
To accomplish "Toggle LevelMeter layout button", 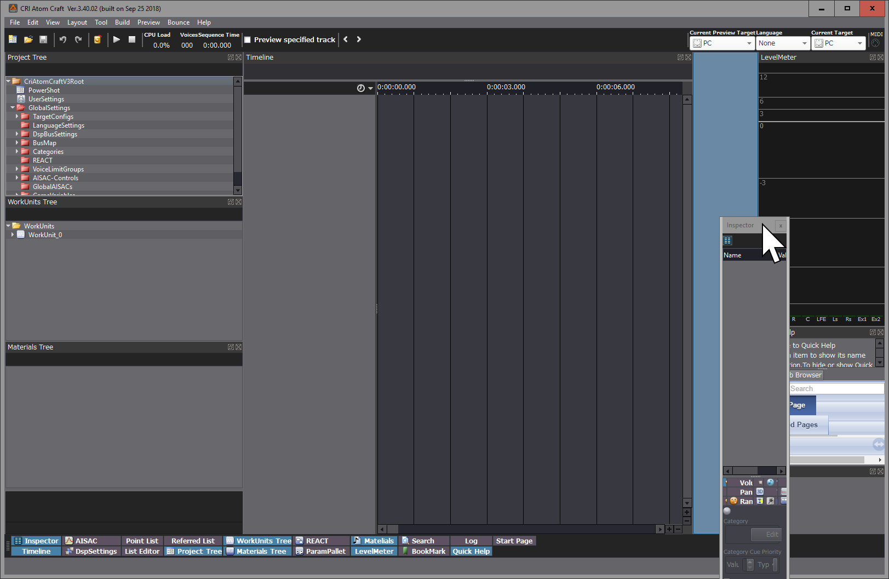I will pyautogui.click(x=374, y=551).
